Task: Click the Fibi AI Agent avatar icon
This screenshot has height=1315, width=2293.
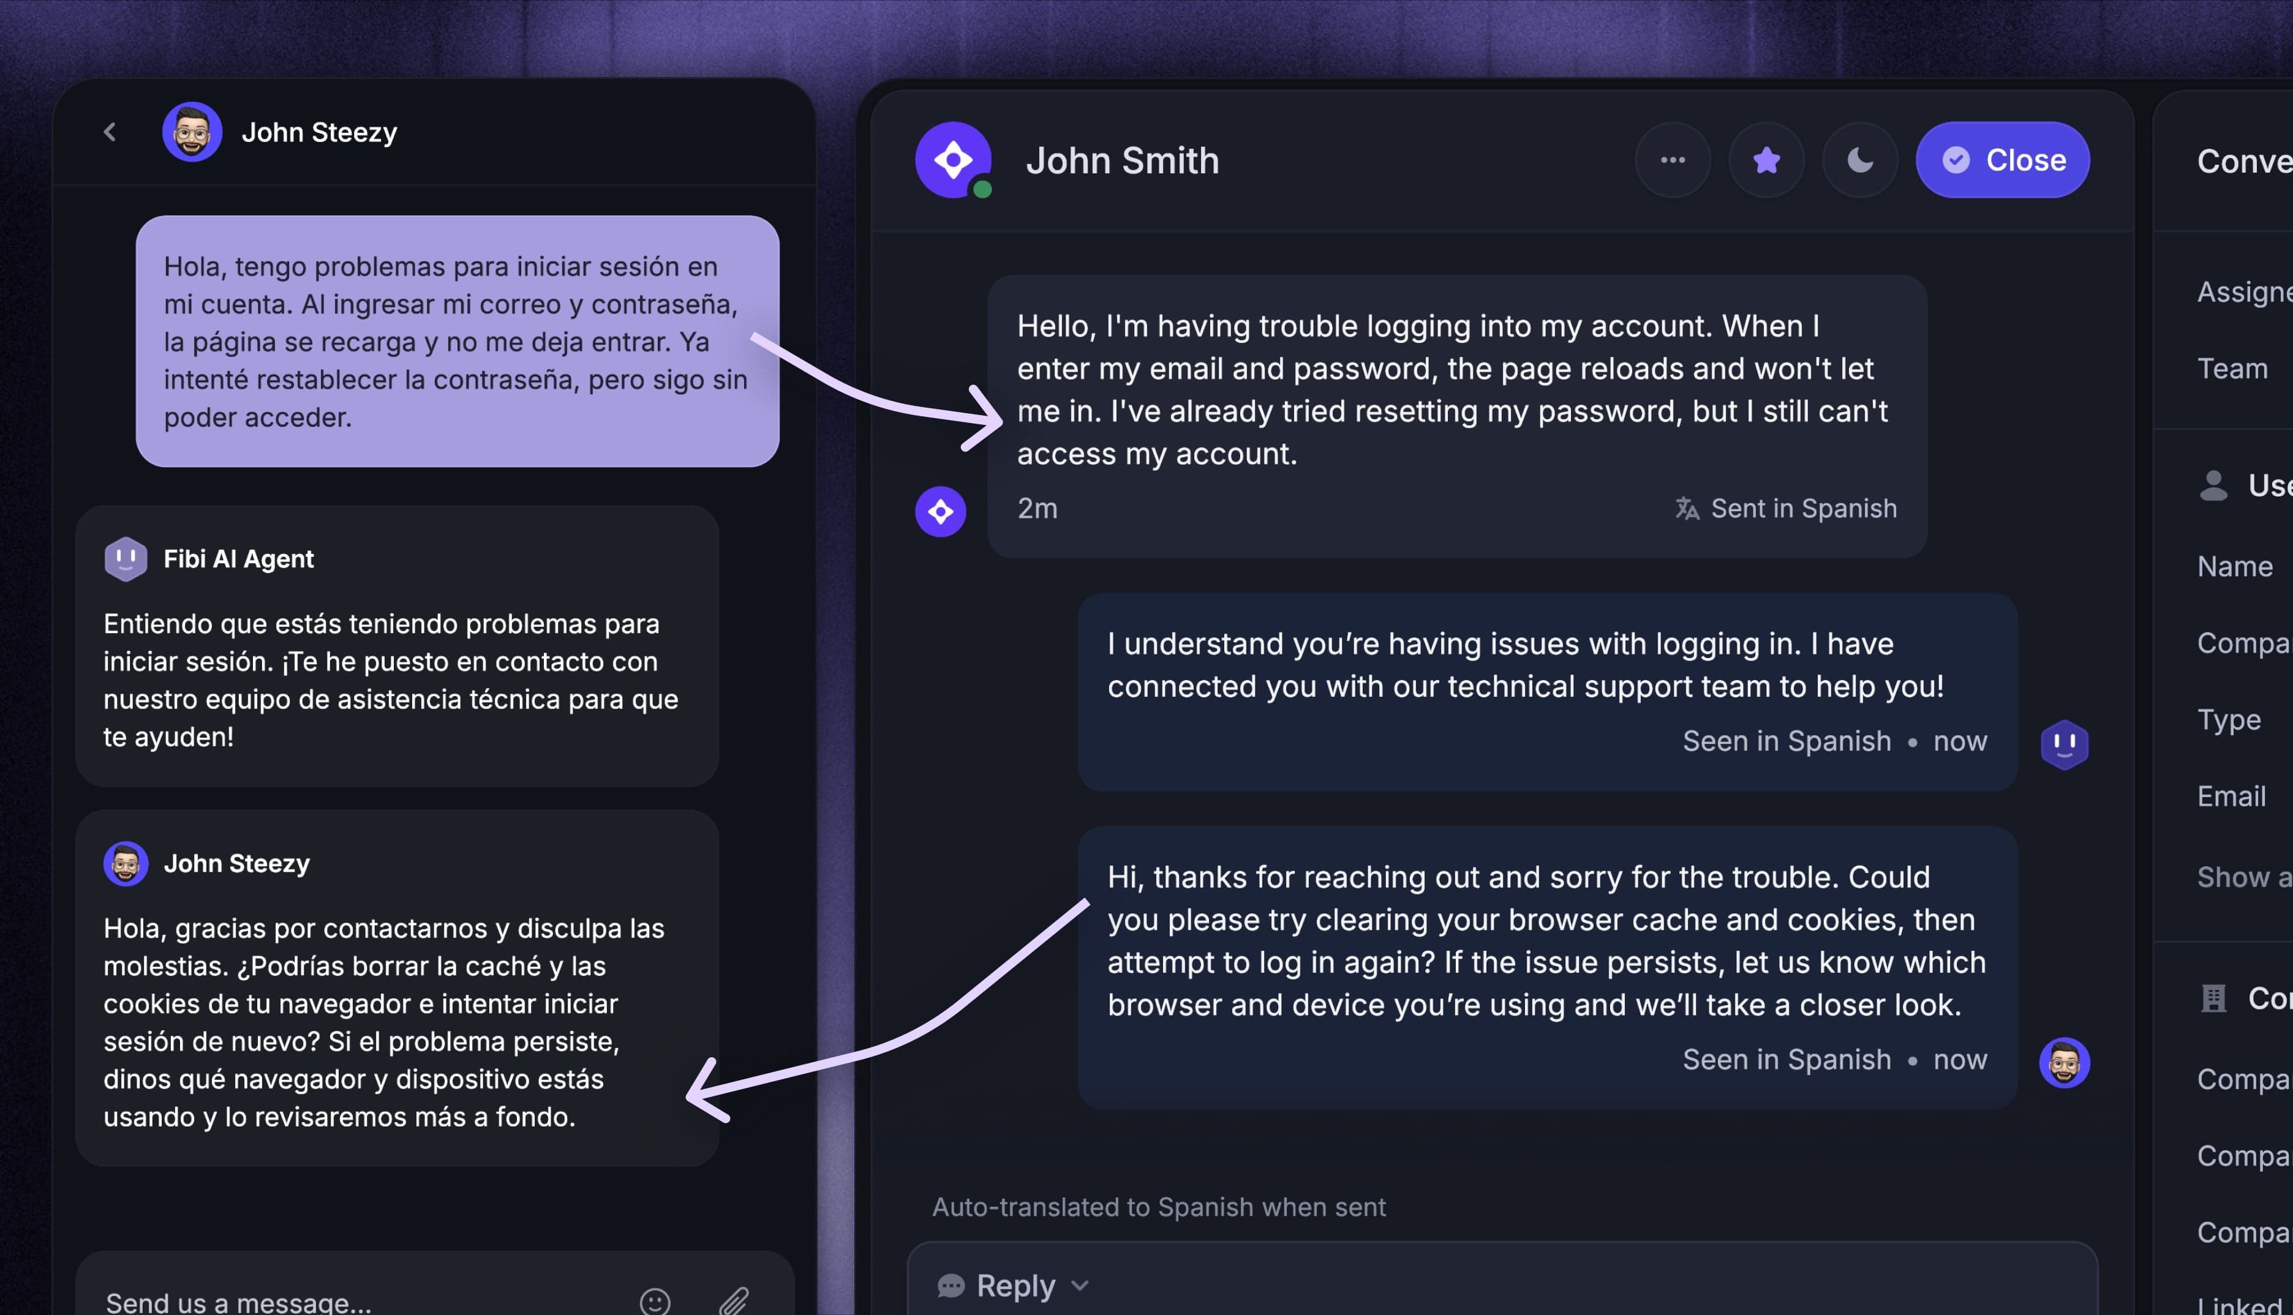Action: pyautogui.click(x=126, y=559)
